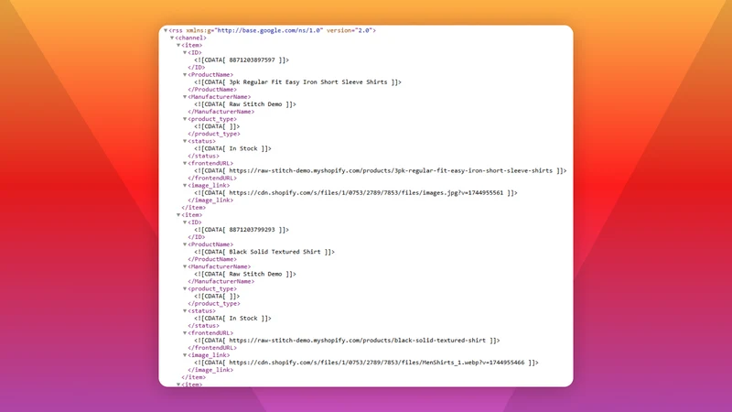Collapse the item node containing ID 8871203799293
Image resolution: width=732 pixels, height=412 pixels.
point(178,215)
